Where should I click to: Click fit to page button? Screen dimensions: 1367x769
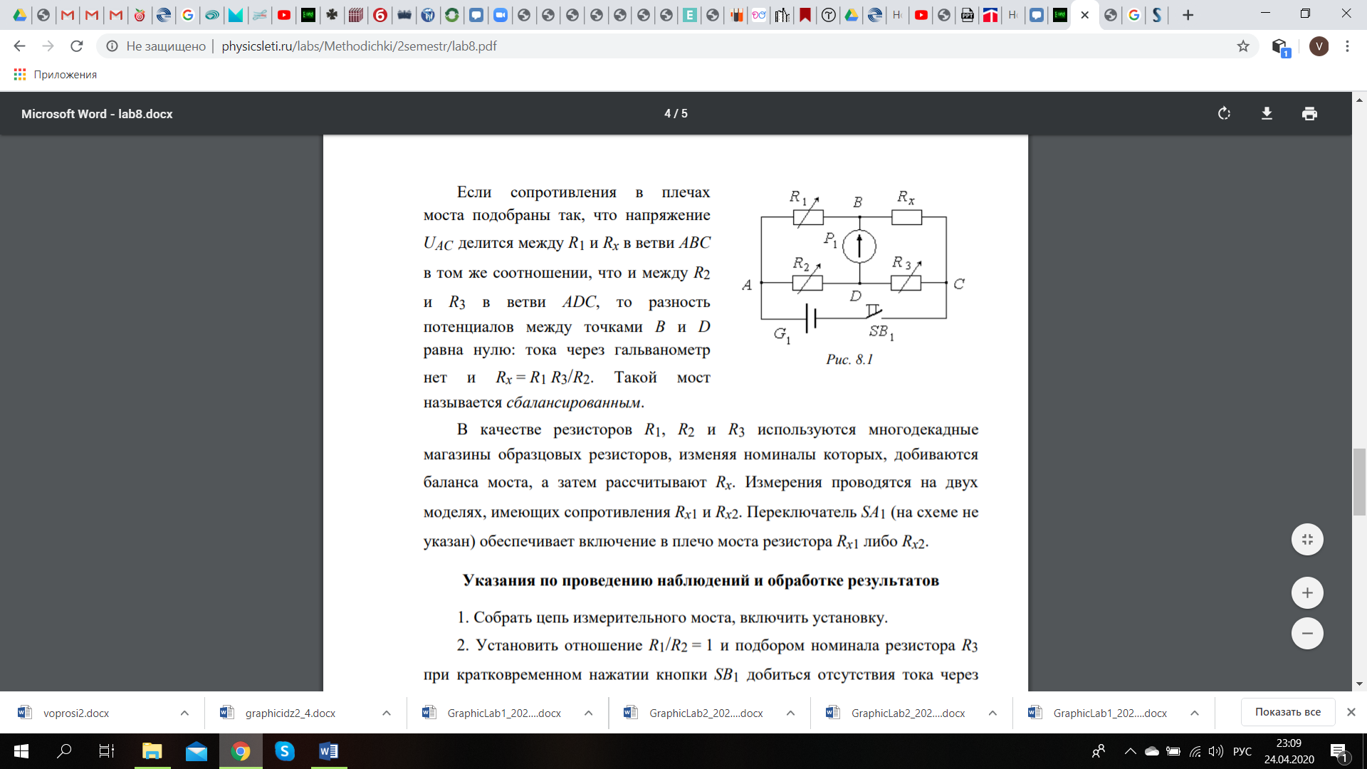coord(1307,540)
